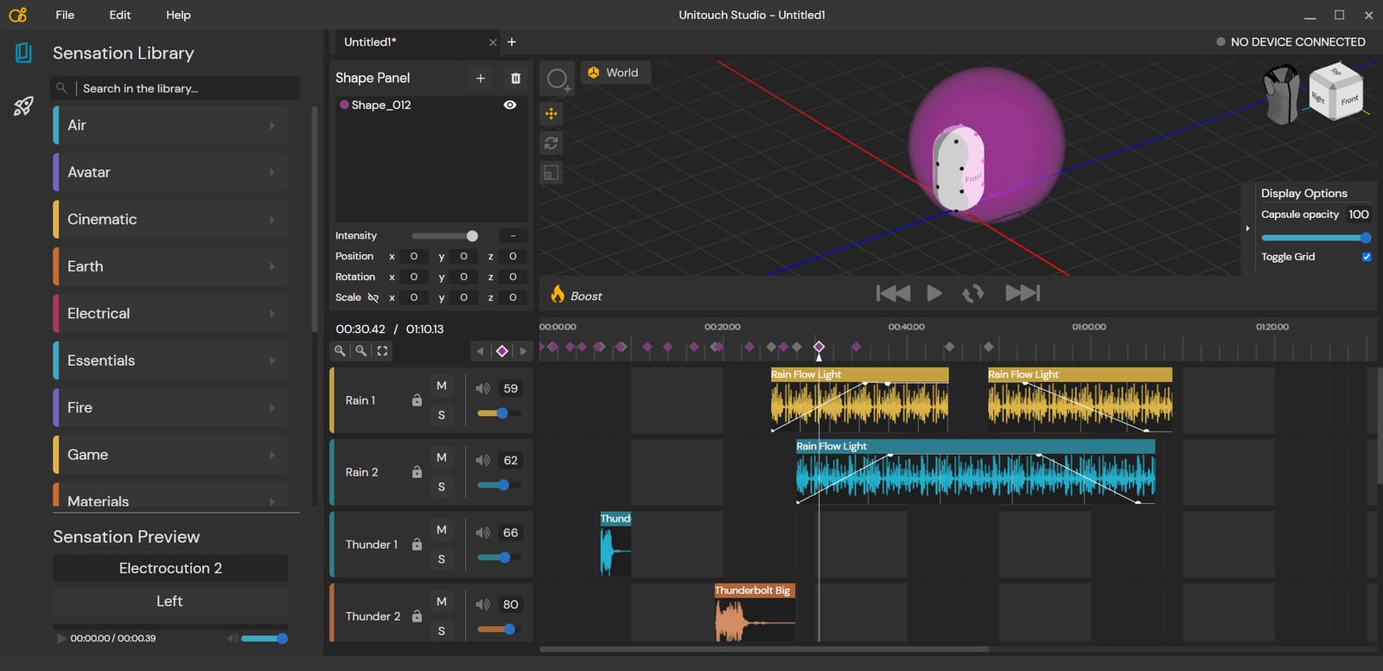Image resolution: width=1383 pixels, height=671 pixels.
Task: Open the Edit menu
Action: pos(120,15)
